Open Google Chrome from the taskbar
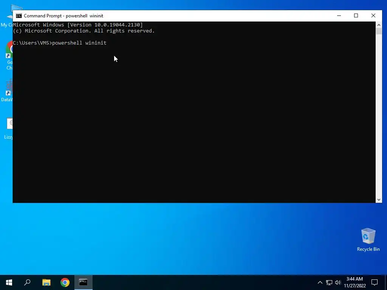Image resolution: width=387 pixels, height=290 pixels. [65, 282]
